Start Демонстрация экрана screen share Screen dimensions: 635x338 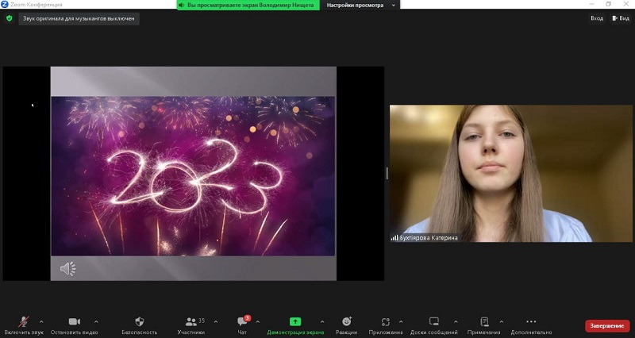click(295, 325)
